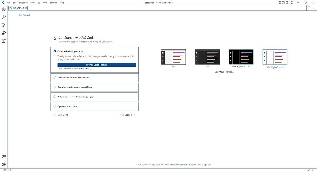Open the File menu
This screenshot has height=172, width=317.
tap(9, 2)
